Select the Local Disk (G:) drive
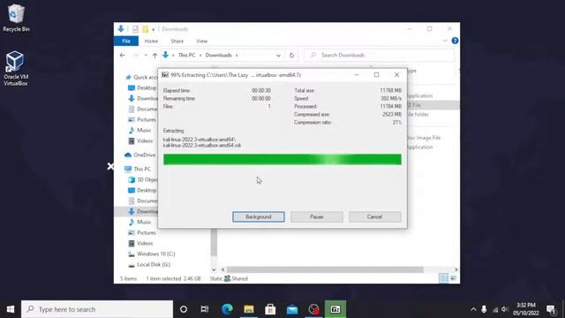 (x=149, y=265)
